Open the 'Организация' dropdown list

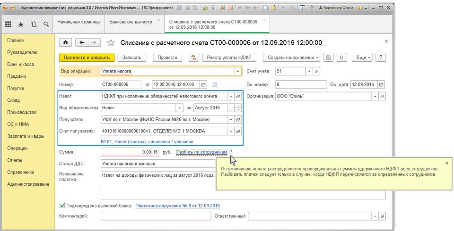click(375, 96)
